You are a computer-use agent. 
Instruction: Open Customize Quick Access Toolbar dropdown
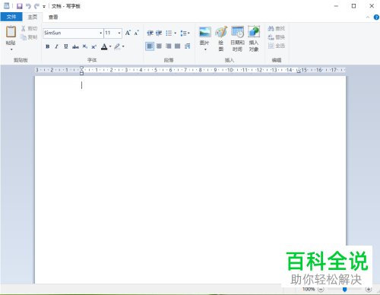44,7
